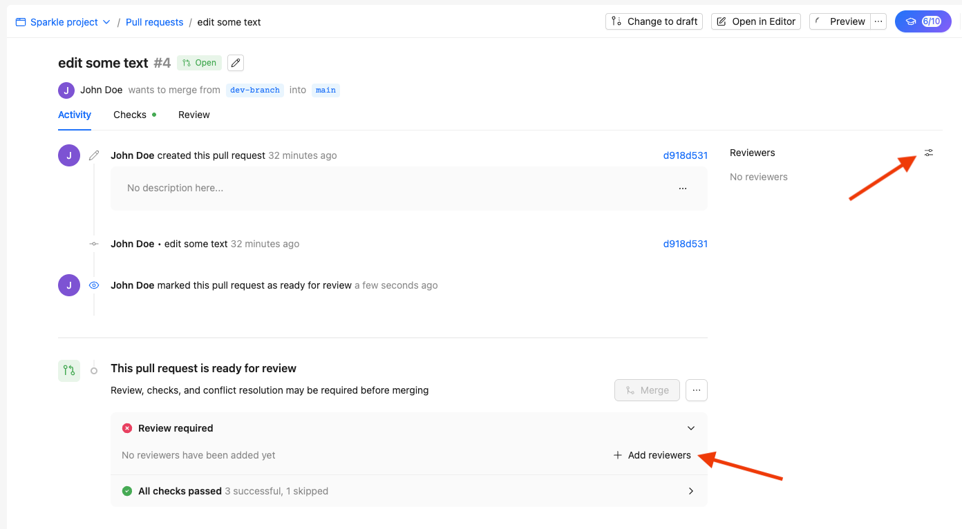
Task: Open description box ellipsis menu
Action: [x=683, y=188]
